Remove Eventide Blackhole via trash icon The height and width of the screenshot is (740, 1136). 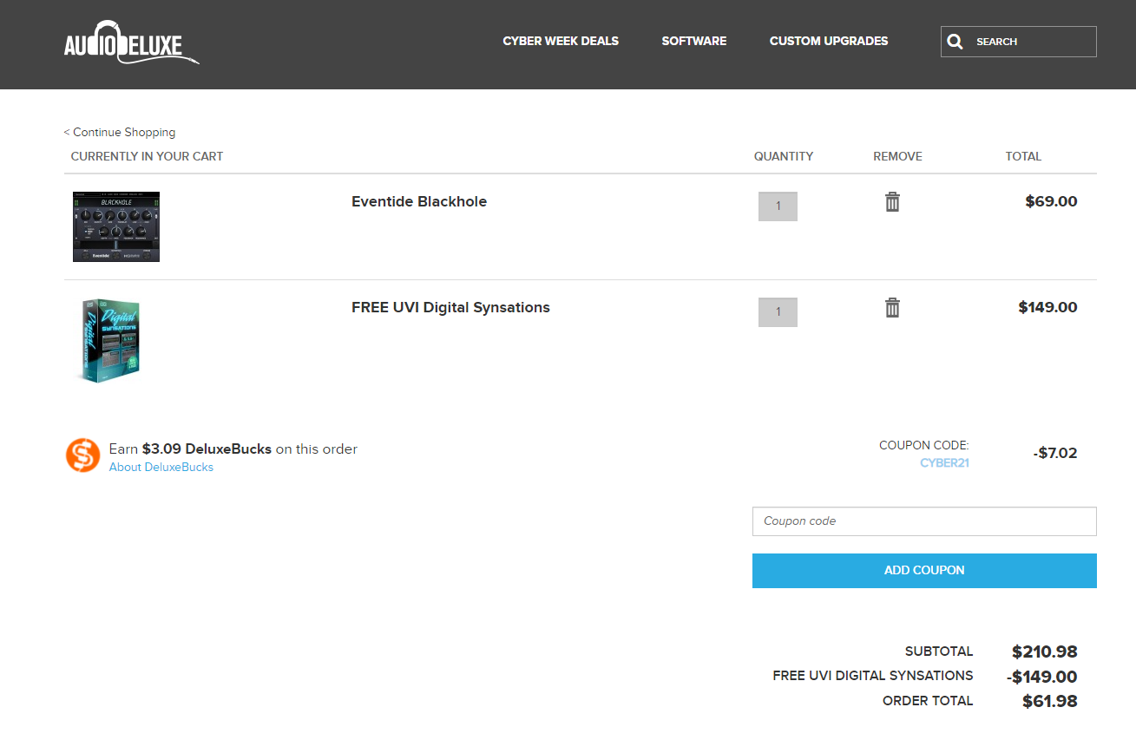pyautogui.click(x=892, y=202)
